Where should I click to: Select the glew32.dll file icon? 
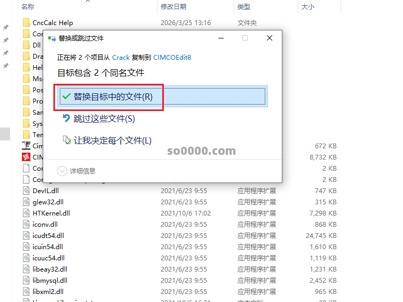(26, 202)
